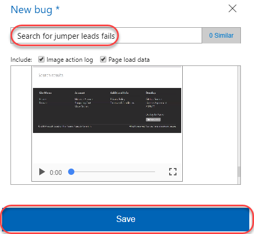
Task: Toggle the Page load data checkbox
Action: tap(103, 59)
